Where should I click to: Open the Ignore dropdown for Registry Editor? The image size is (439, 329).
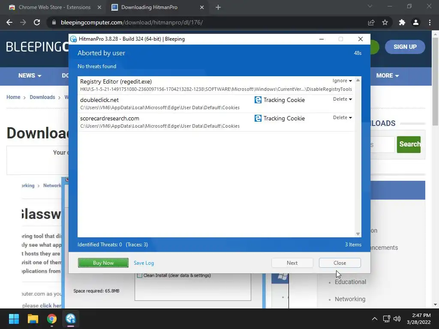click(x=342, y=81)
